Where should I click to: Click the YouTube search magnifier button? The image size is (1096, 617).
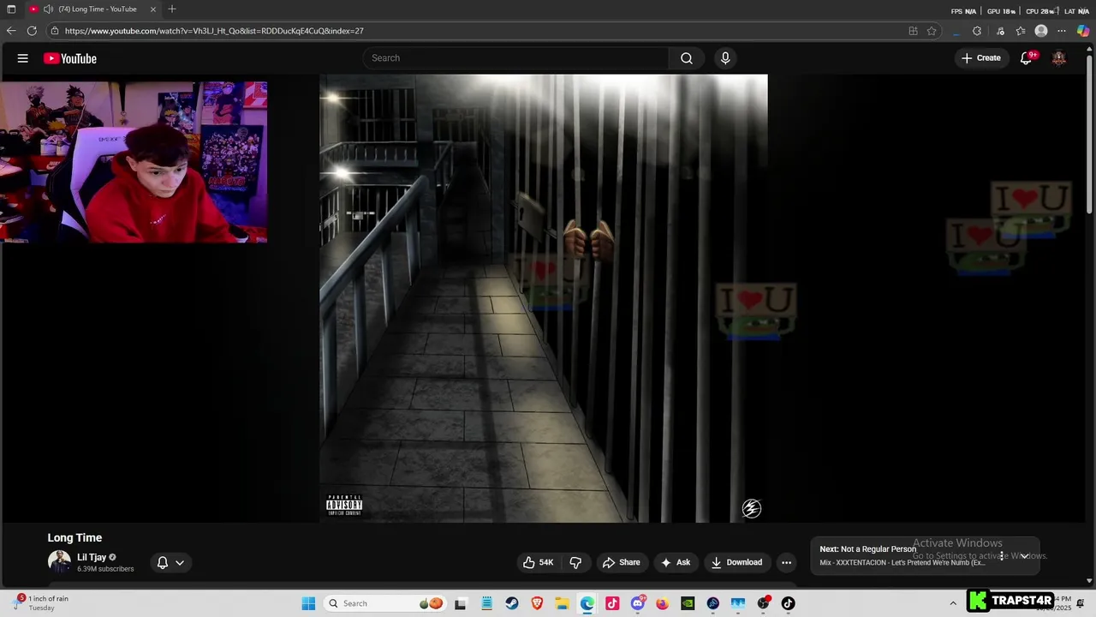[x=687, y=58]
